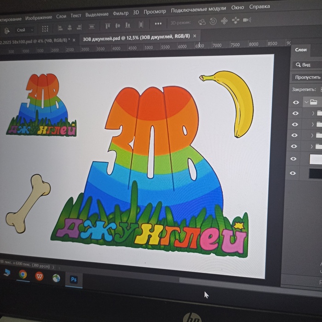Open the Пропустить blend mode dropdown
Viewport: 322px width, 322px height.
307,77
